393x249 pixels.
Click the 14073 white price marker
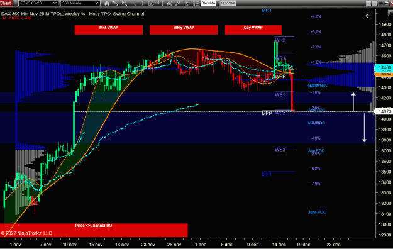pos(384,111)
